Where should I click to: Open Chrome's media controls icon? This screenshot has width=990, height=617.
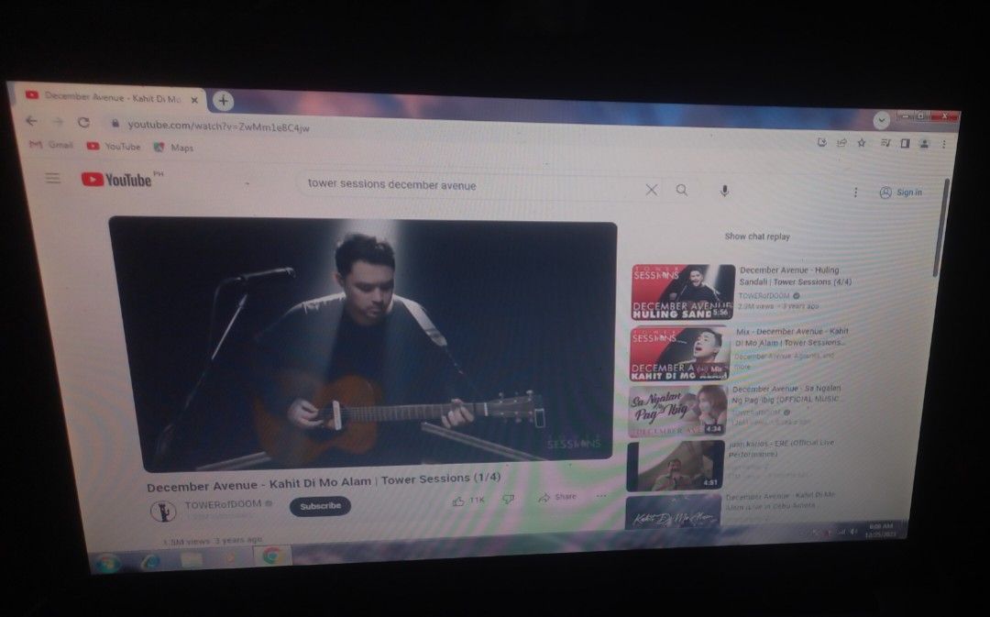click(x=885, y=143)
